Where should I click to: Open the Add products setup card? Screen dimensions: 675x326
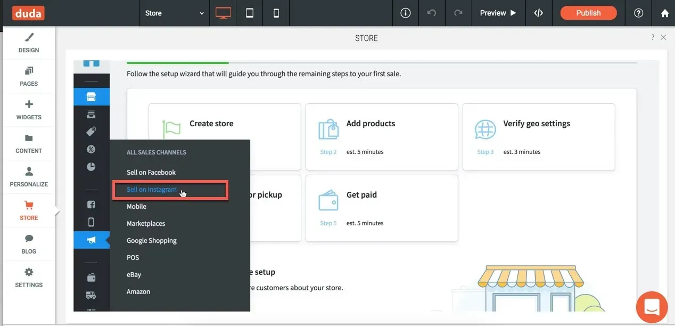[x=382, y=137]
